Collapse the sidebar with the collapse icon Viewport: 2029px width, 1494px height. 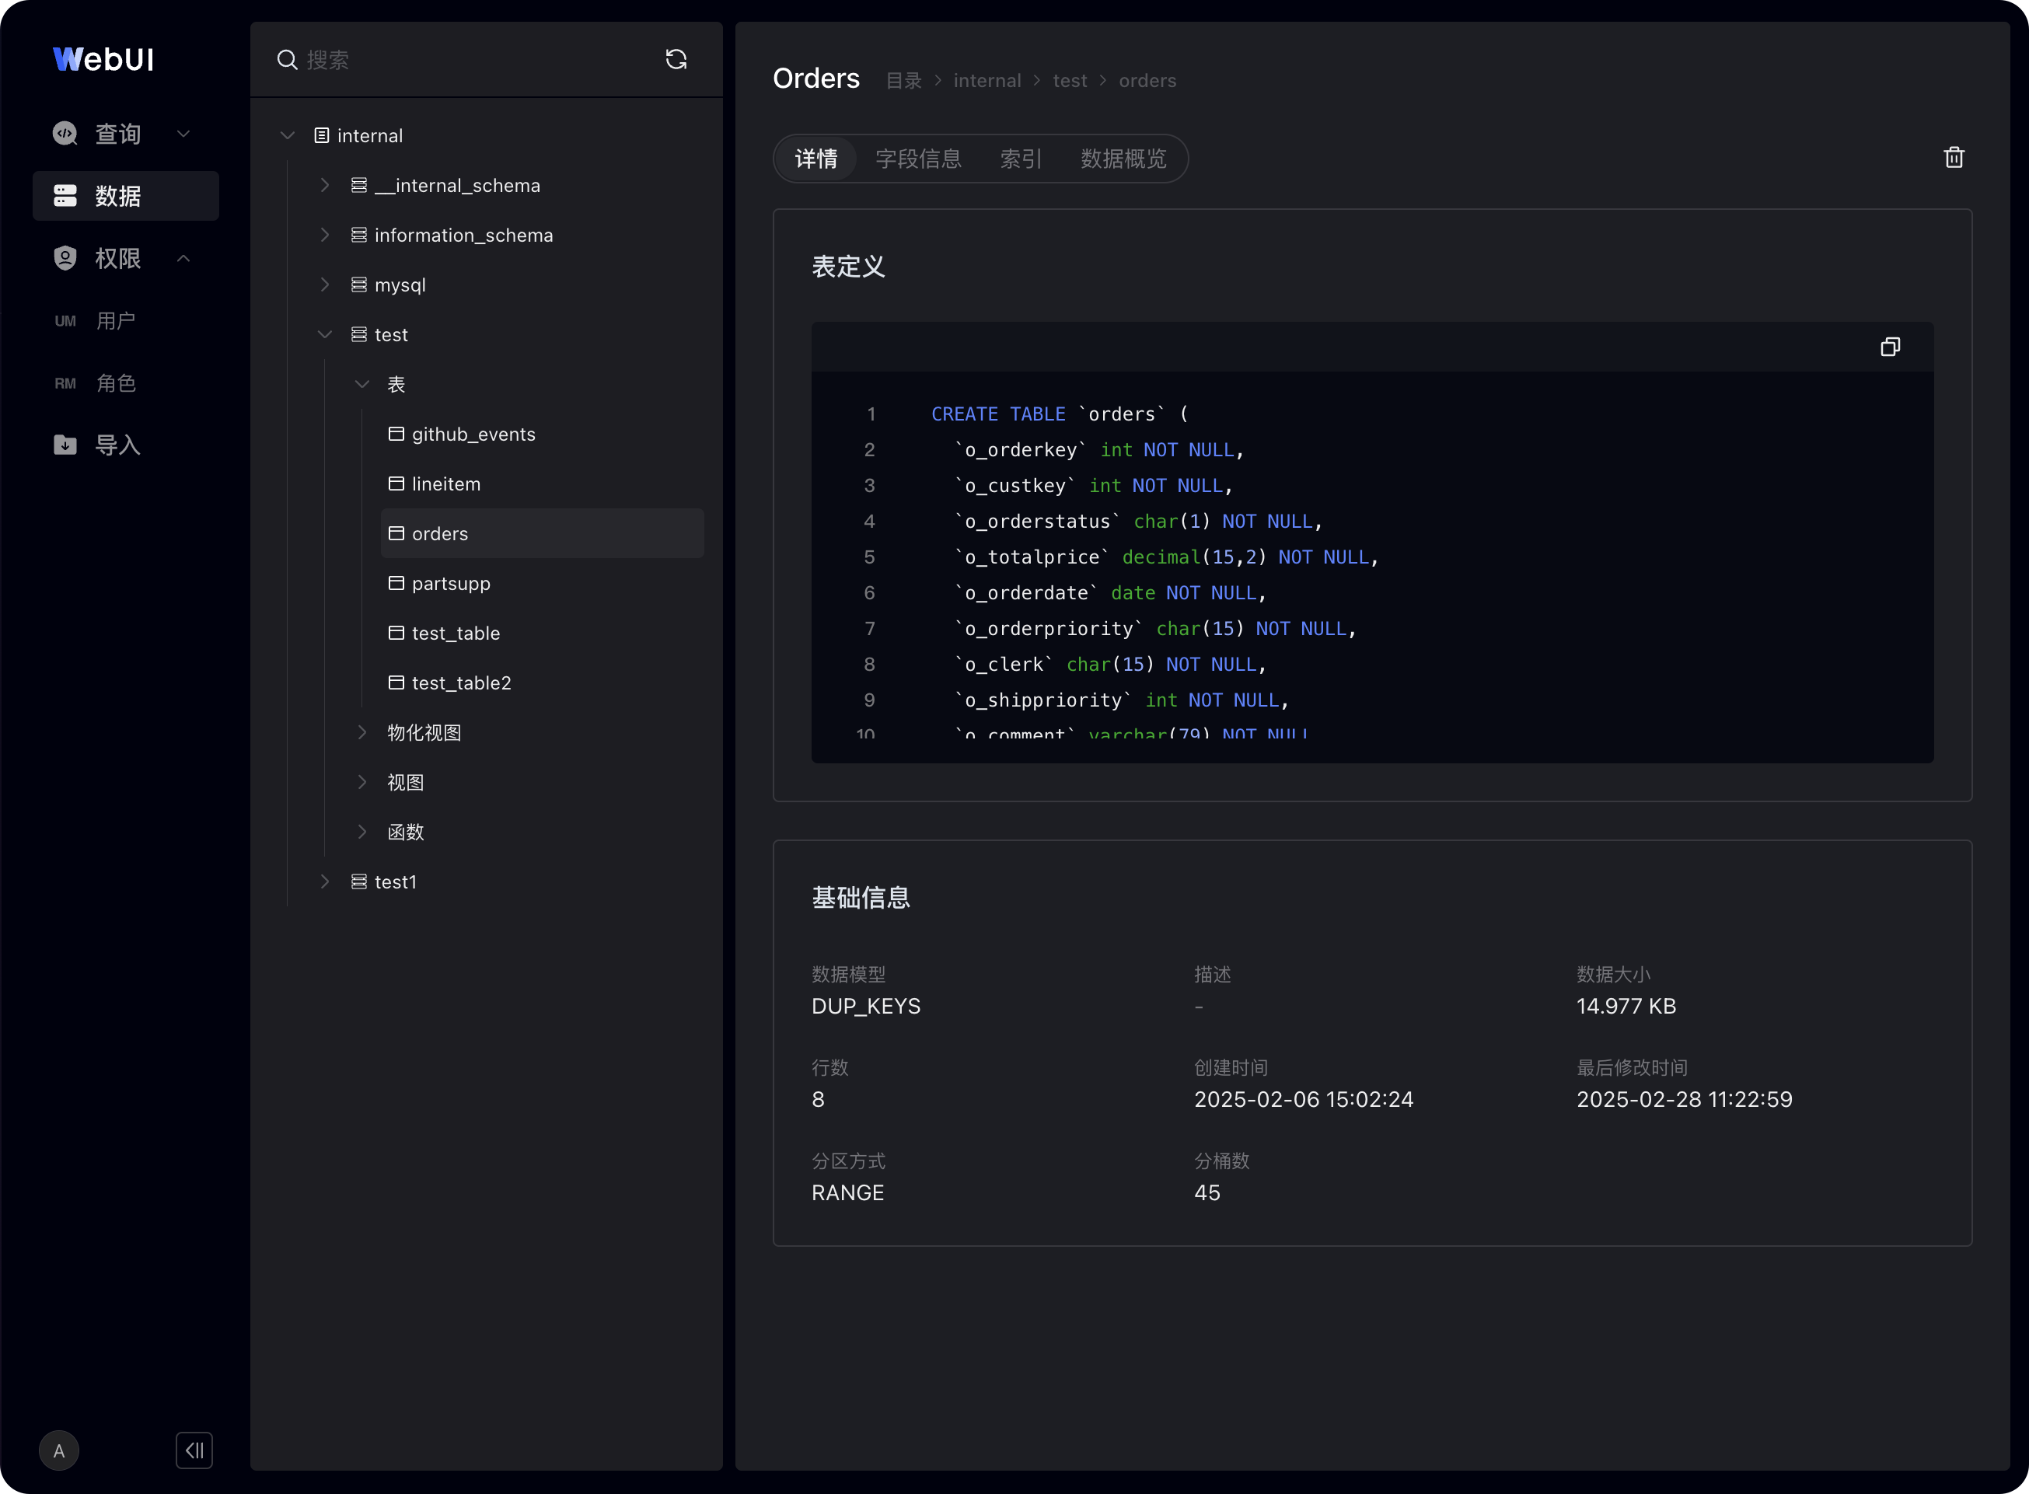pyautogui.click(x=194, y=1450)
